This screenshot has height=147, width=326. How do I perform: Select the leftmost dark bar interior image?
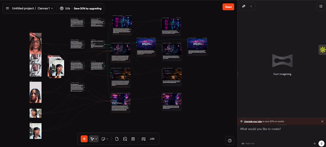coord(121,74)
